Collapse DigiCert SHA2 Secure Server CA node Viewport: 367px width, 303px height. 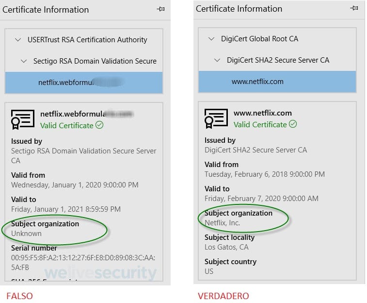pyautogui.click(x=217, y=61)
